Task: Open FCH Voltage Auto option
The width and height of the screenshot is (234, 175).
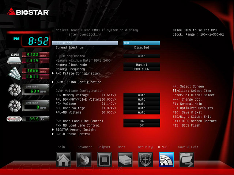Action: coord(141,104)
